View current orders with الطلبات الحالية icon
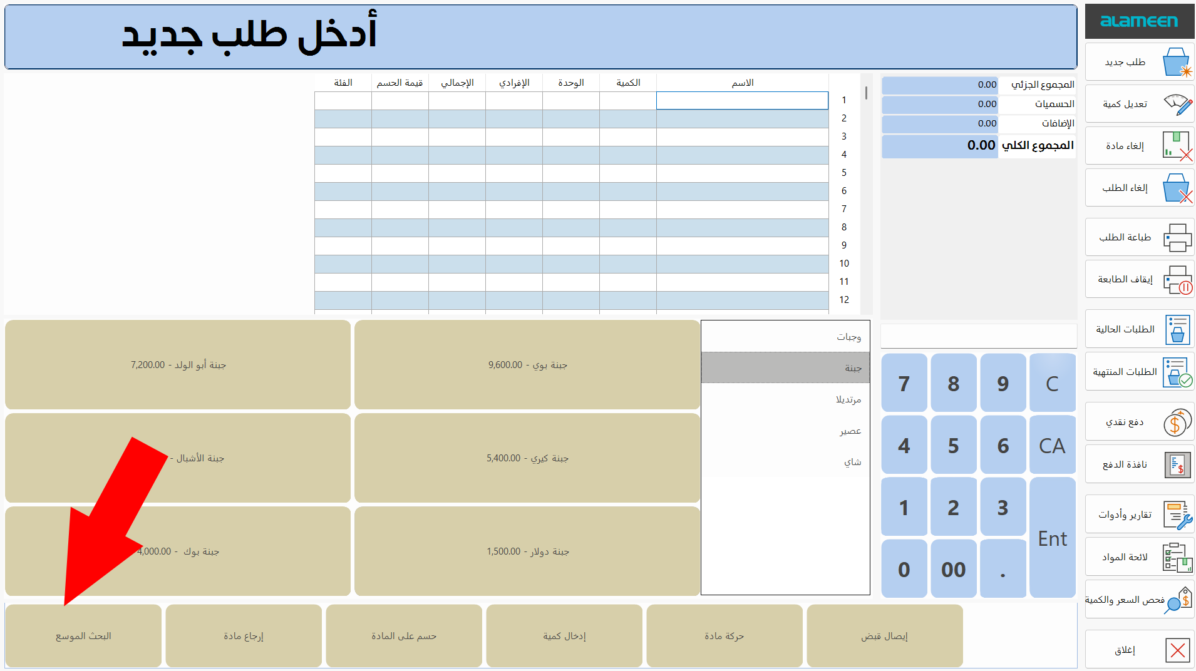The width and height of the screenshot is (1196, 671). point(1140,329)
